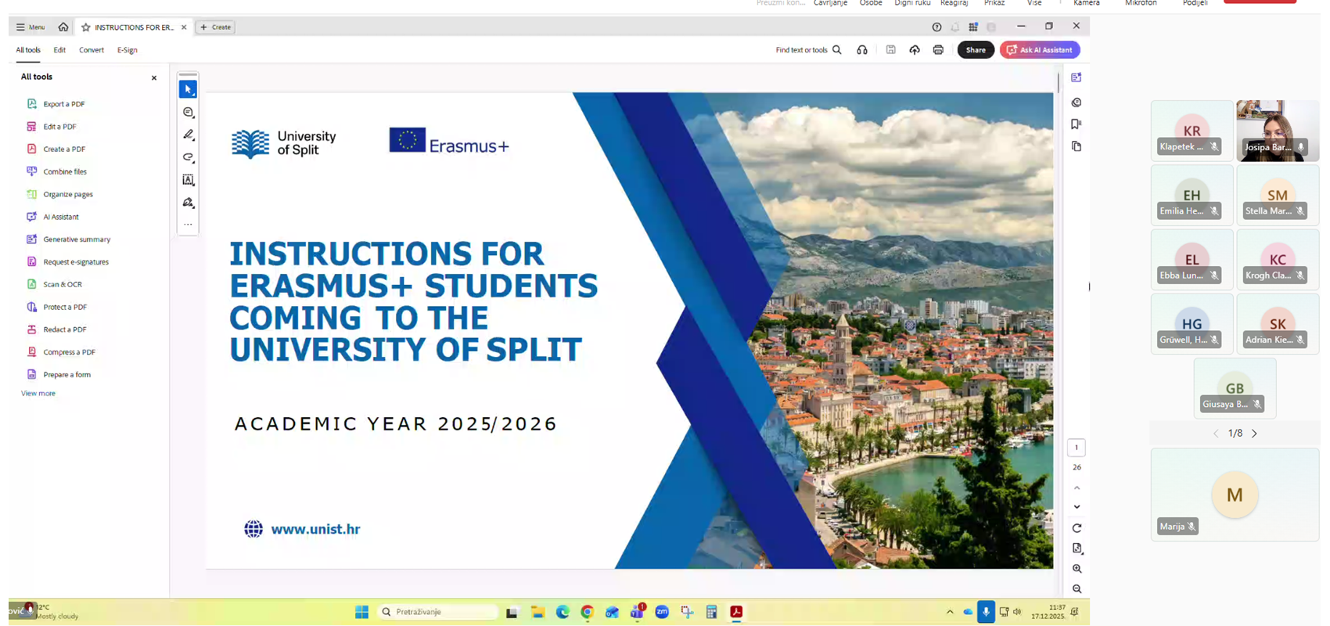Image resolution: width=1330 pixels, height=626 pixels.
Task: Close the INSTRUCTIONS FOR ER tab
Action: [x=184, y=27]
